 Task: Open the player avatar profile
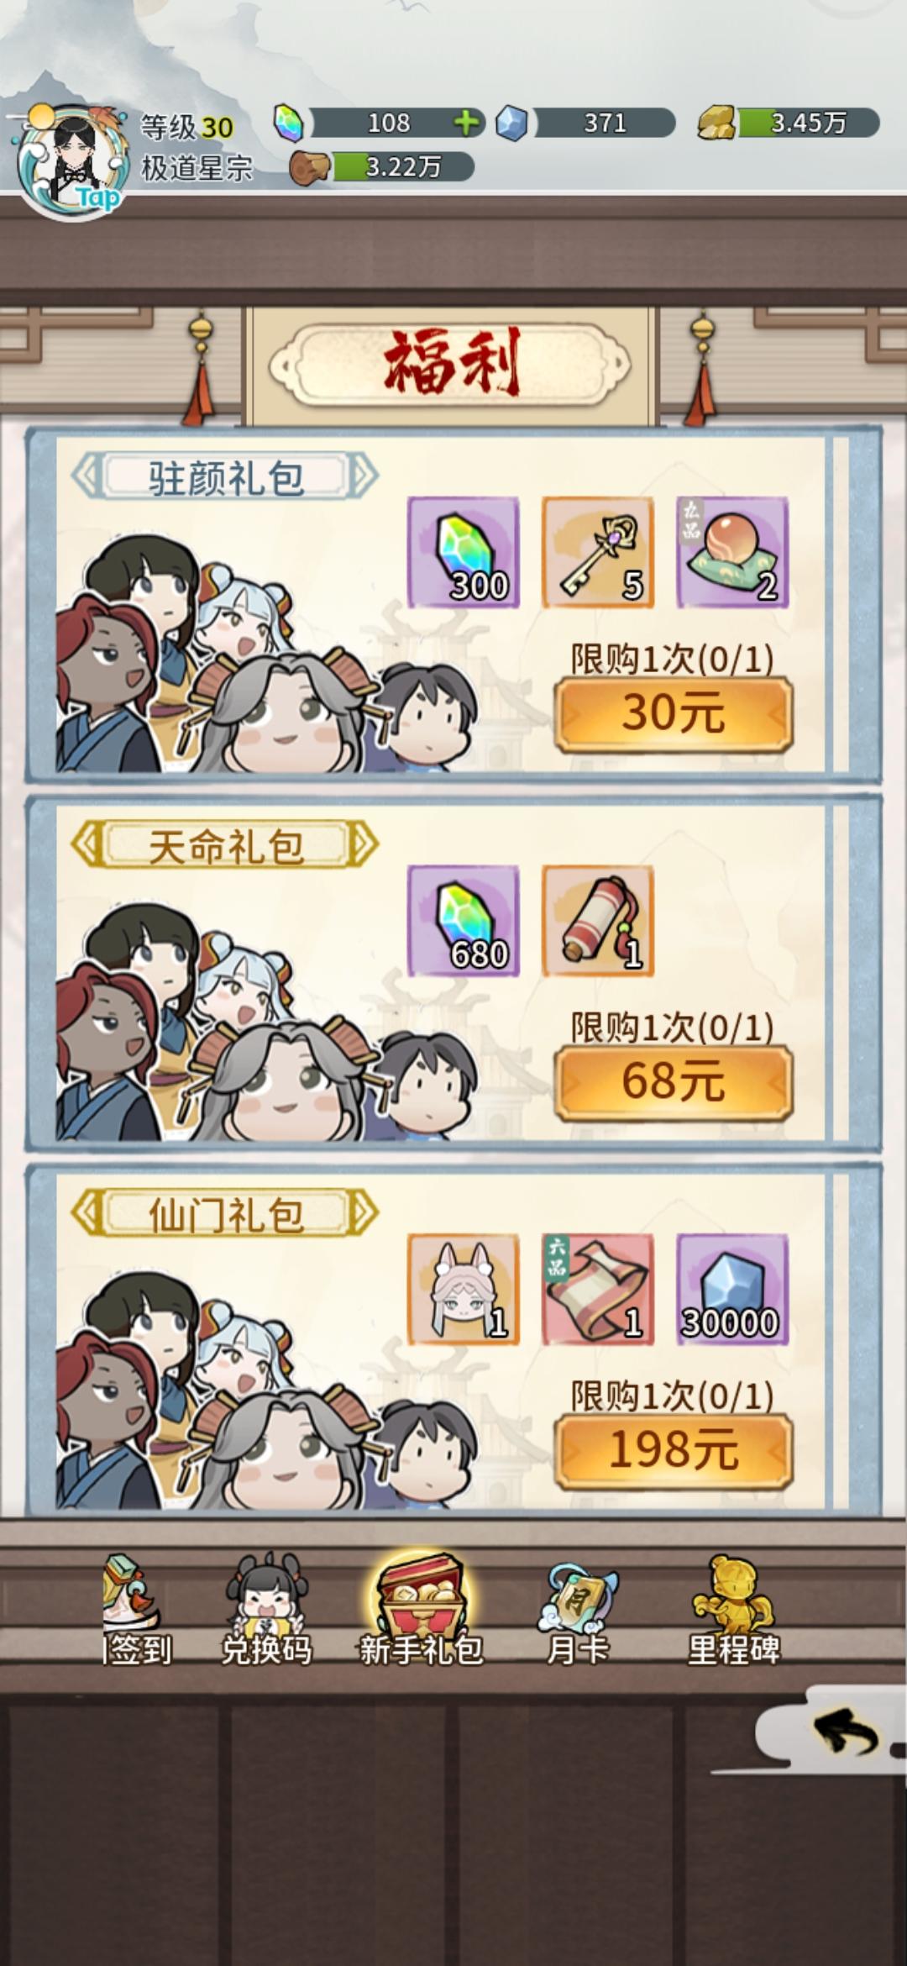(x=74, y=162)
